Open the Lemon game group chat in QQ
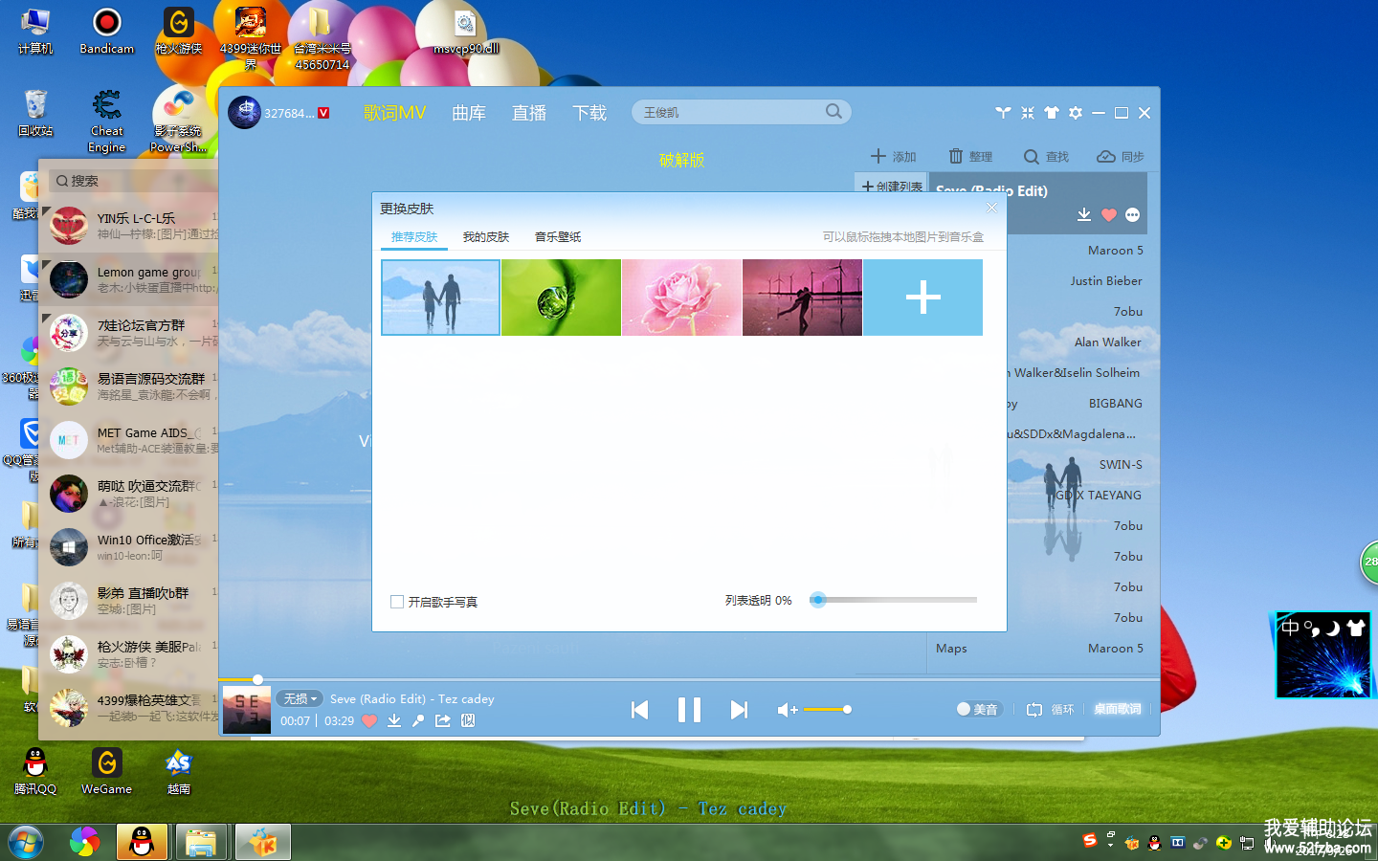 tap(130, 279)
